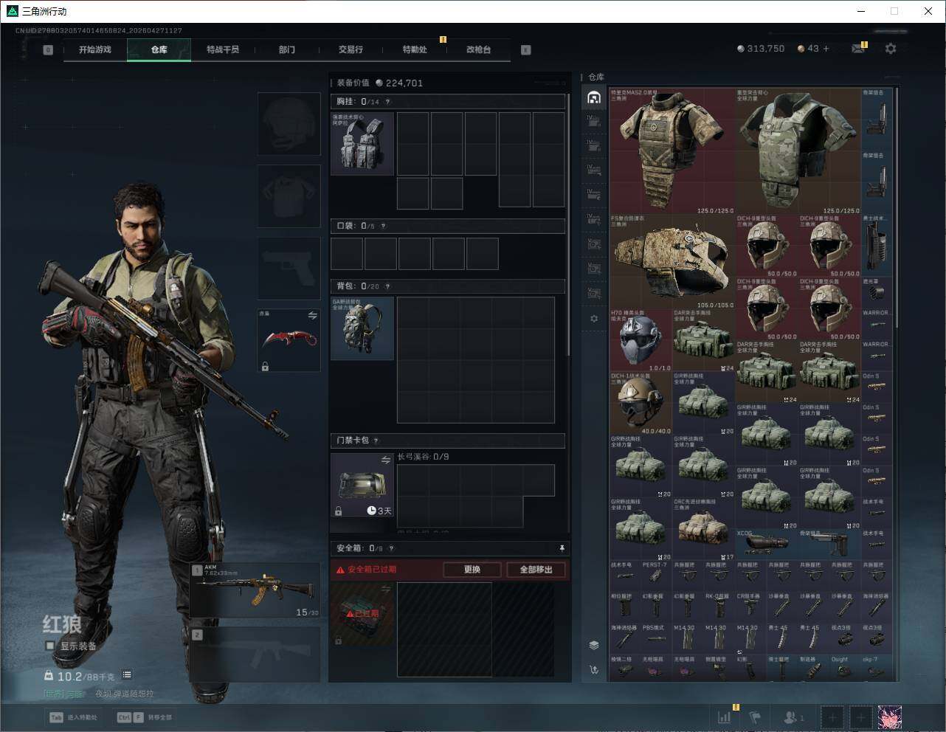Click the swap arrows on the keycard case
This screenshot has width=946, height=732.
pyautogui.click(x=385, y=460)
